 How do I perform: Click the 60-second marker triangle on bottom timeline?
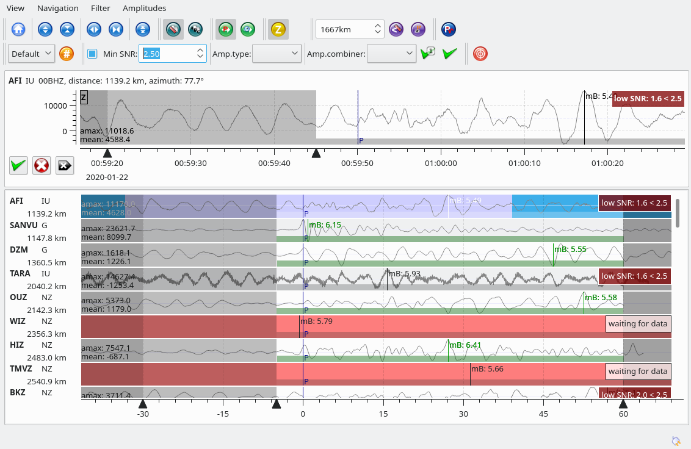tap(623, 404)
